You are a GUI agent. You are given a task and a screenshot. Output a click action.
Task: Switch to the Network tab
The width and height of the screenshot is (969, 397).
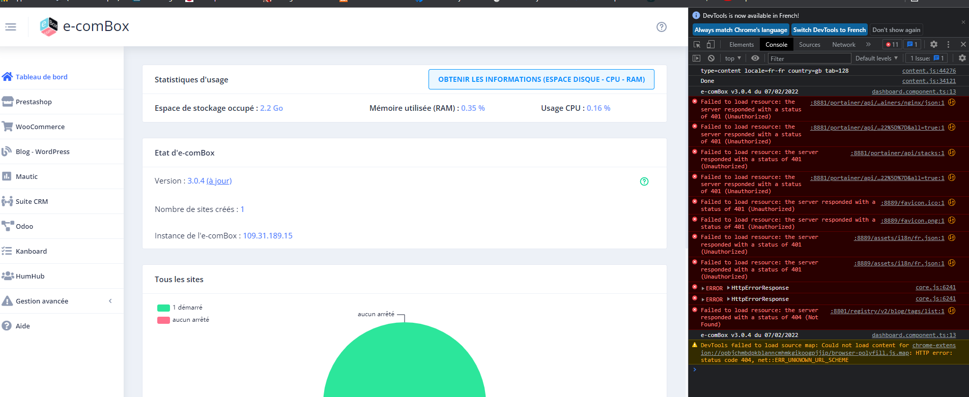[x=843, y=45]
